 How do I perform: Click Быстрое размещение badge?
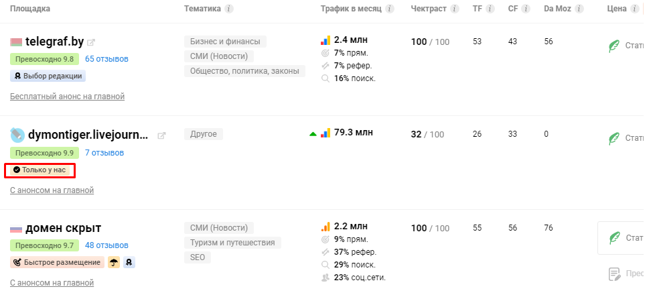pos(57,263)
